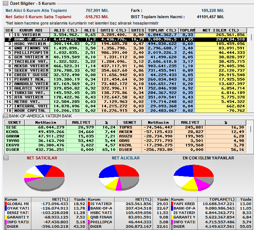Sort by ALIS (TL) column header

click(66, 30)
